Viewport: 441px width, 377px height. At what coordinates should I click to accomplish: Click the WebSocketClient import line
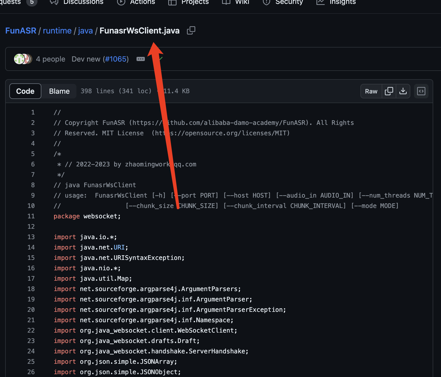pos(145,331)
